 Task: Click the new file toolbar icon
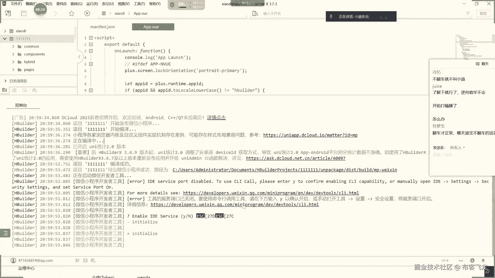point(8,13)
